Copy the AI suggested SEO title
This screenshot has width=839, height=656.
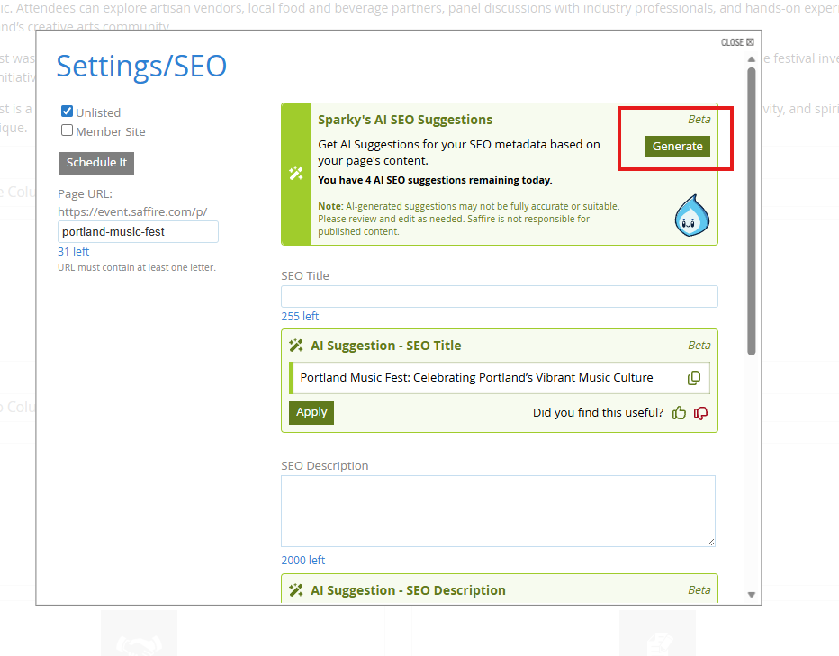[x=693, y=378]
